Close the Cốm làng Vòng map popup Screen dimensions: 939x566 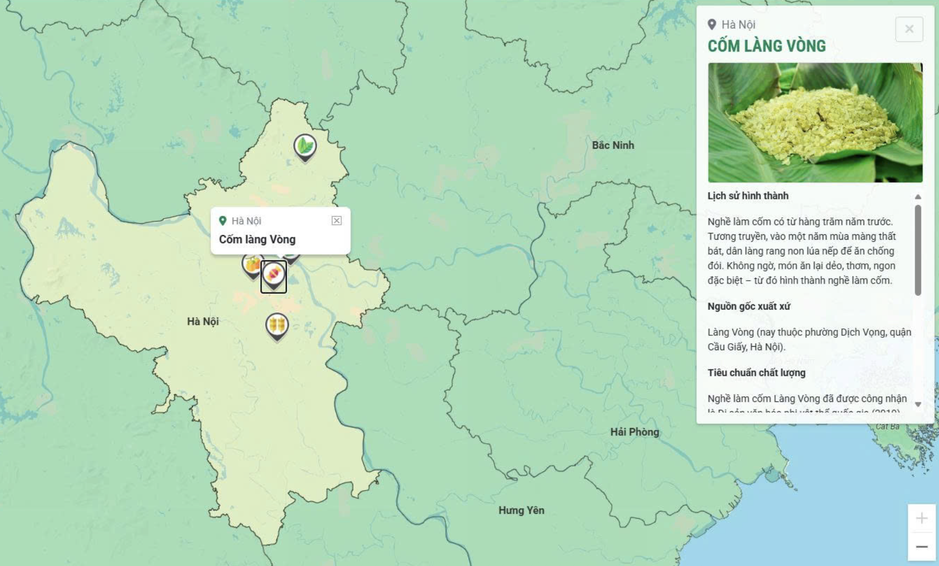(336, 221)
